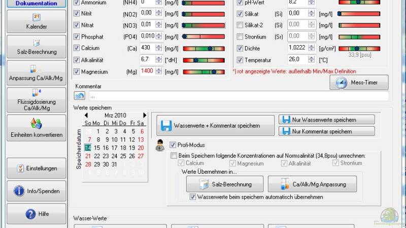Go to next month in calendar
406x228 pixels.
pos(145,115)
